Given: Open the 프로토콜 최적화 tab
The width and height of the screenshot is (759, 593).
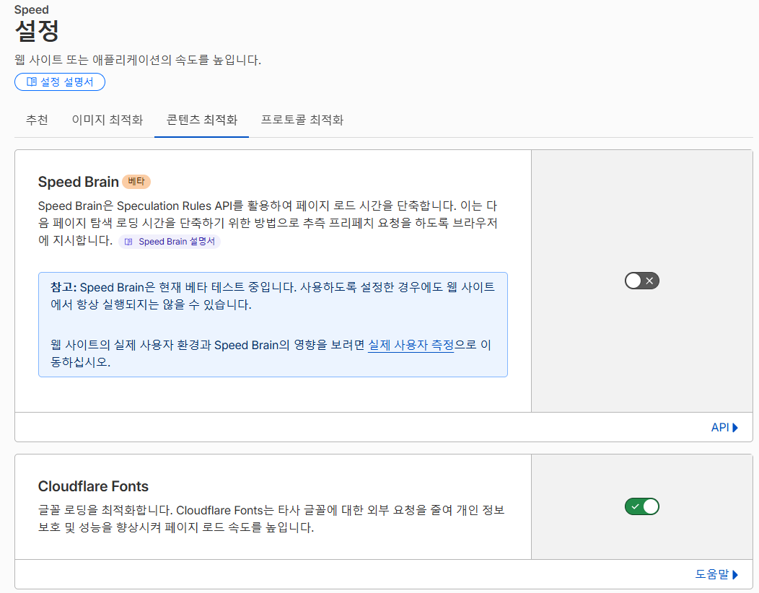Looking at the screenshot, I should point(302,120).
